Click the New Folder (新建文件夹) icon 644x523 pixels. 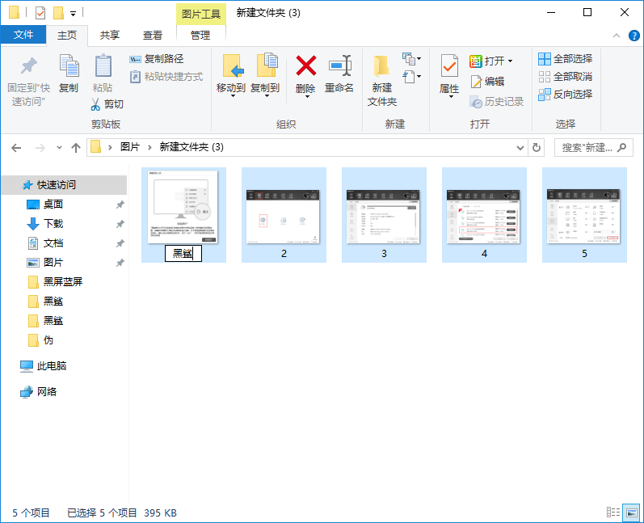(x=381, y=66)
